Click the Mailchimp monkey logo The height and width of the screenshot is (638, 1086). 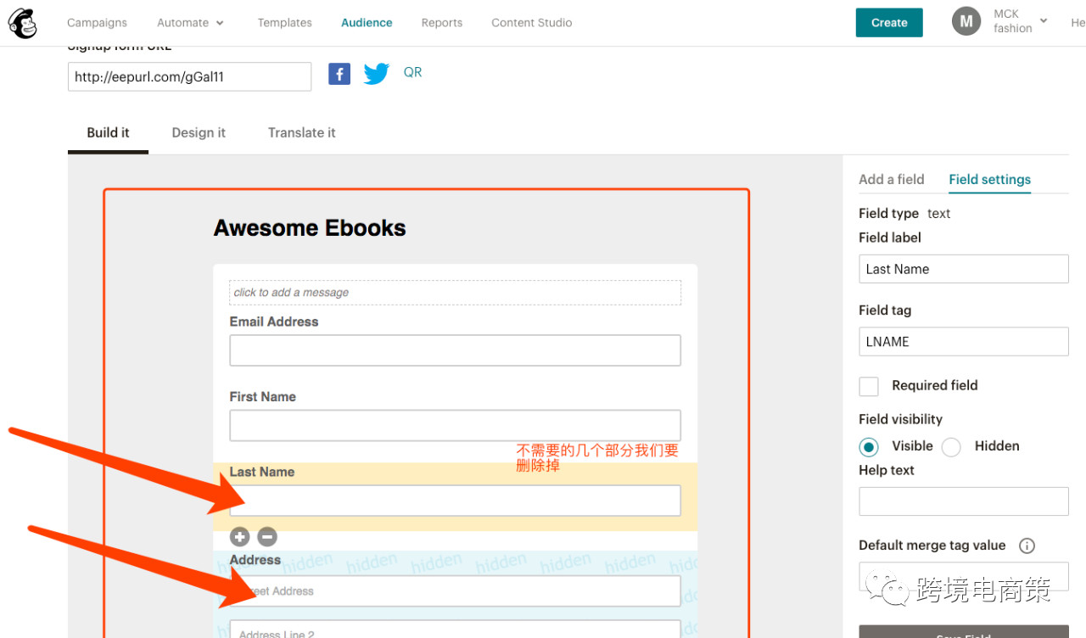click(x=23, y=23)
